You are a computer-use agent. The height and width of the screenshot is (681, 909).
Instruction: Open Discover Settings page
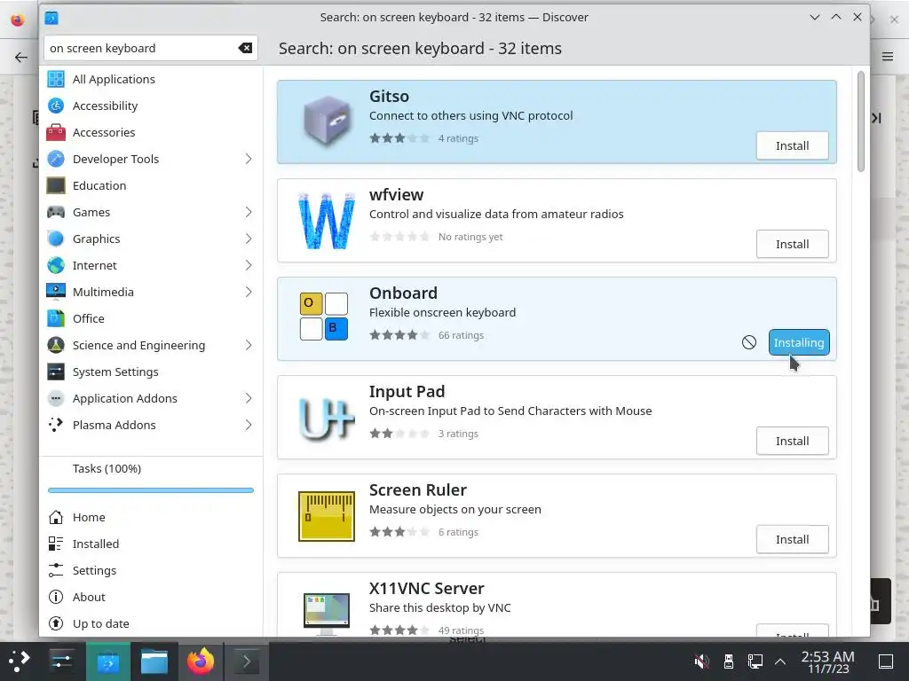(x=151, y=570)
